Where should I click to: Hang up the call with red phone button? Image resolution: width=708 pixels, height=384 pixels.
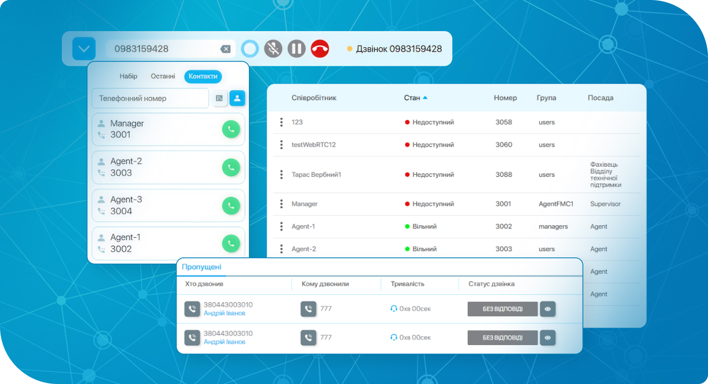[320, 49]
